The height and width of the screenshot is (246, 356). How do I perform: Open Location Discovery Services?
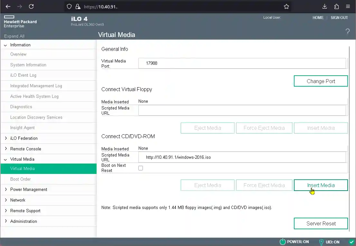(x=49, y=117)
